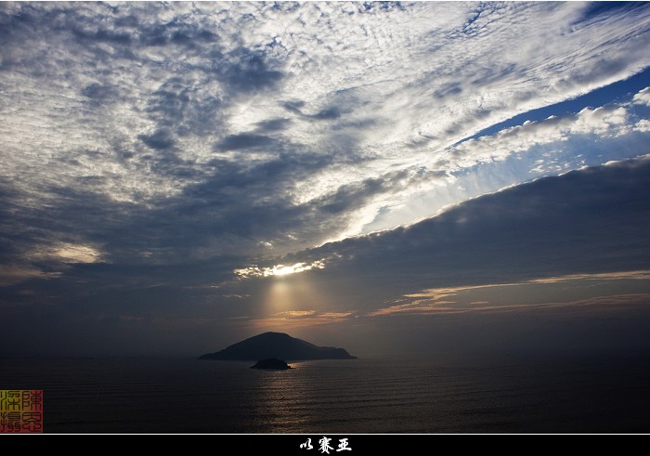Select the large island silhouette
650x456 pixels.
point(275,347)
